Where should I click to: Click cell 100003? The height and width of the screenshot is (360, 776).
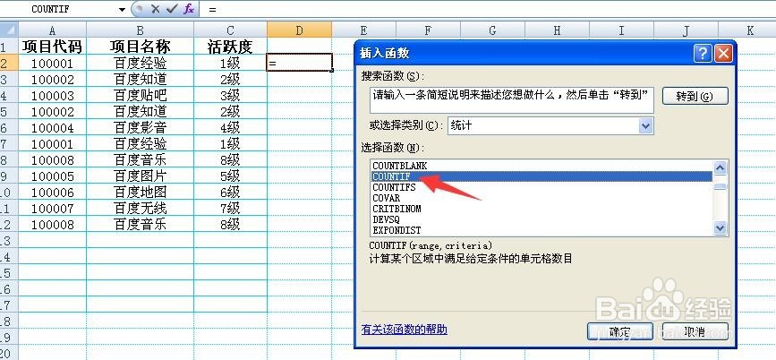(x=53, y=95)
